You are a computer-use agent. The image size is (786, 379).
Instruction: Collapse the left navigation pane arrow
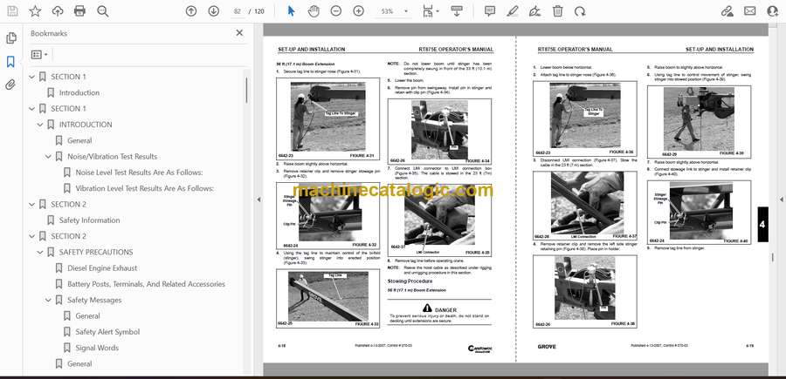pos(259,200)
